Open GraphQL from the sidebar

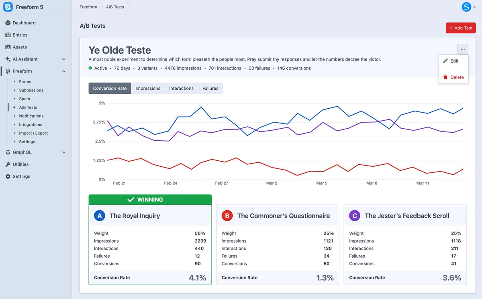pyautogui.click(x=22, y=152)
